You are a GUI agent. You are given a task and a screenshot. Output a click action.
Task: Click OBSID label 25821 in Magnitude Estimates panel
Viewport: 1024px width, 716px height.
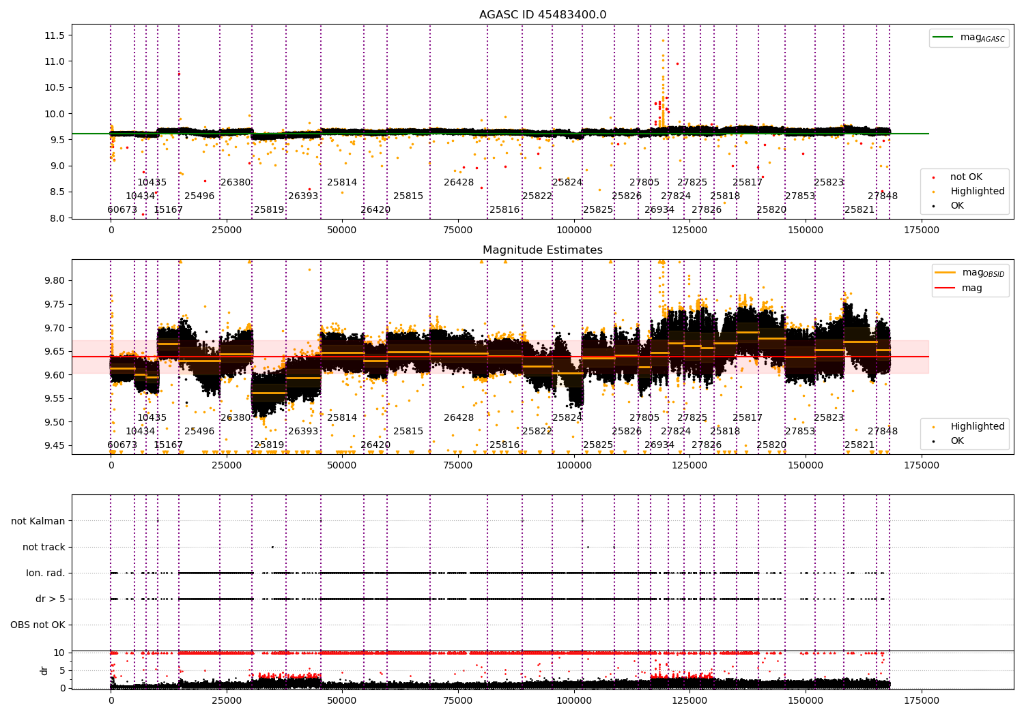tap(859, 445)
